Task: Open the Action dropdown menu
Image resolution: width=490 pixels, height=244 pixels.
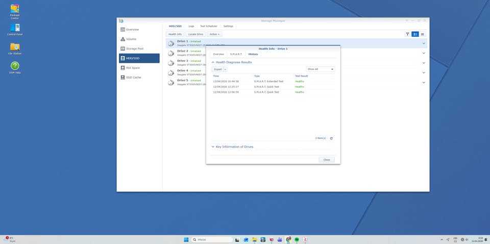Action: (214, 34)
